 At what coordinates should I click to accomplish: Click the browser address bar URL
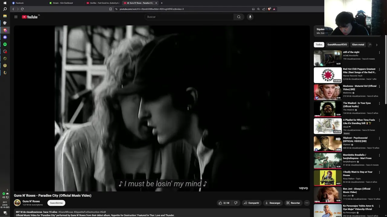[x=151, y=9]
